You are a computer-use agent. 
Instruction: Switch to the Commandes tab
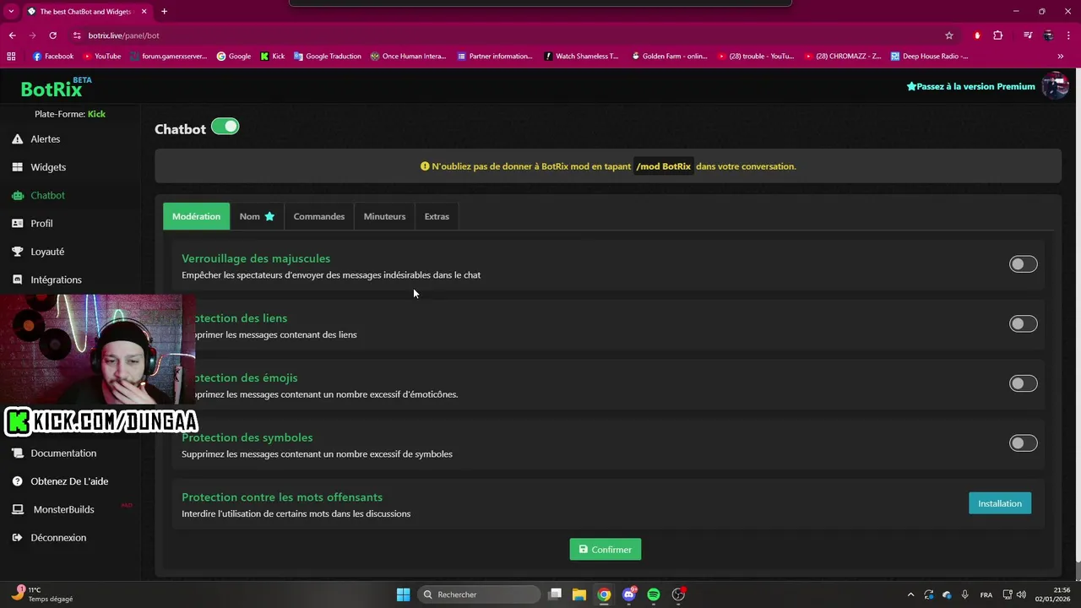pos(319,216)
